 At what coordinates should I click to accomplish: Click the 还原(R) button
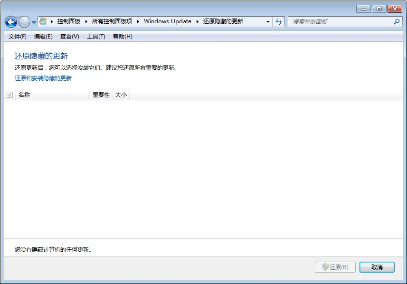coord(335,267)
